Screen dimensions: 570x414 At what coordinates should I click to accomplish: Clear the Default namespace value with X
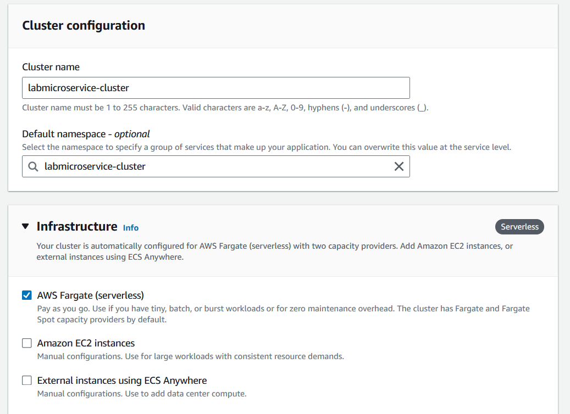click(x=399, y=166)
